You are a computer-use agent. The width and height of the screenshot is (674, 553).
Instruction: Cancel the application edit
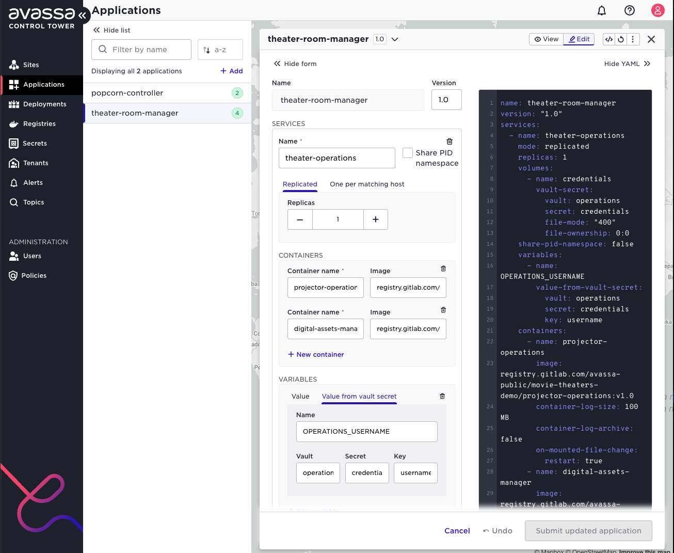click(457, 531)
